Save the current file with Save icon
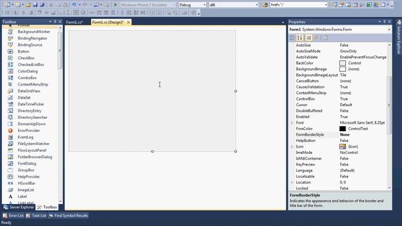The image size is (402, 226). pyautogui.click(x=35, y=5)
